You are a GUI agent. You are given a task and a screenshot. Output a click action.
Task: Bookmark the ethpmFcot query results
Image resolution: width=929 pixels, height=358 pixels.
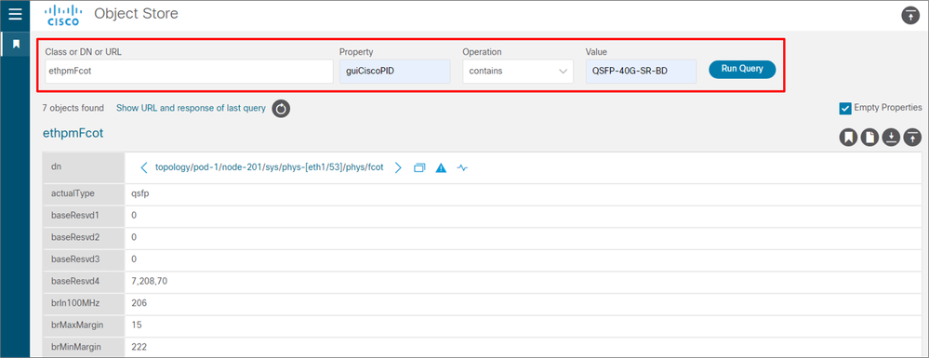(x=848, y=138)
